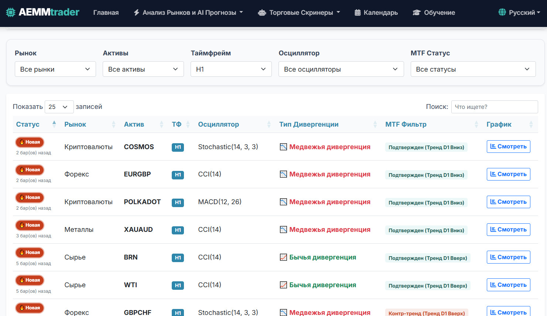The height and width of the screenshot is (316, 547).
Task: Click the Новая badge in the BRN row
Action: click(30, 253)
